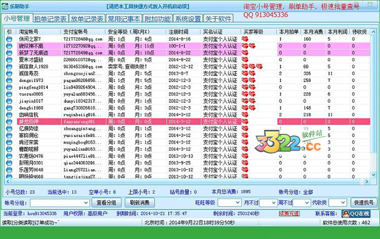Select the 乐莲芳8648 account name
The width and height of the screenshot is (380, 239).
31,170
